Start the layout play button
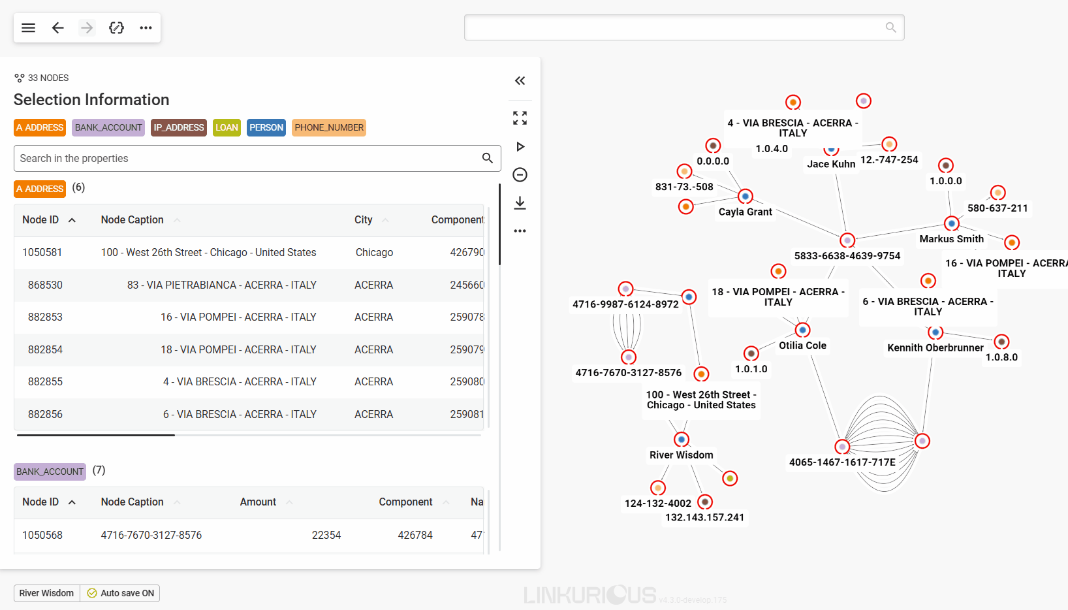This screenshot has width=1068, height=610. (520, 147)
